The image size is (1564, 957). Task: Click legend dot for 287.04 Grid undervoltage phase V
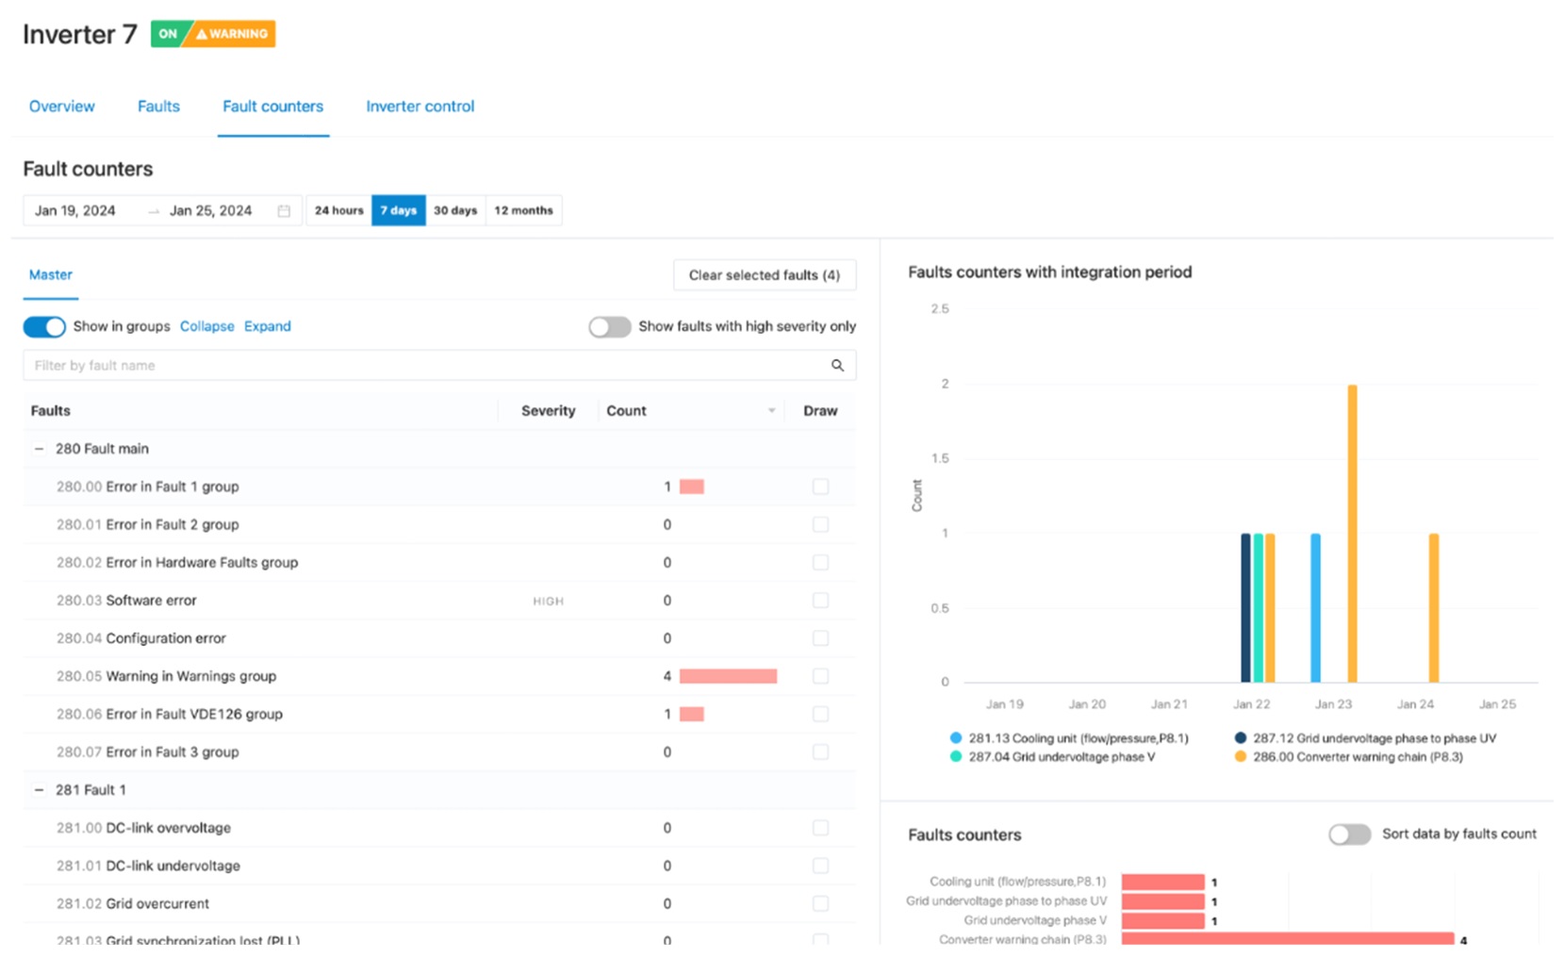[x=956, y=757]
